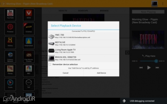Image resolution: width=167 pixels, height=104 pixels.
Task: Open the YouTube channel icon
Action: click(10, 15)
